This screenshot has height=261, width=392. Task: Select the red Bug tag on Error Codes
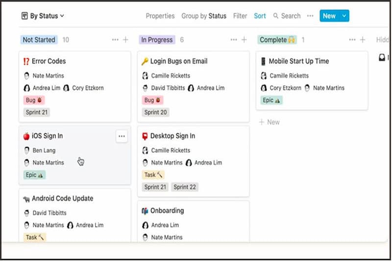34,100
